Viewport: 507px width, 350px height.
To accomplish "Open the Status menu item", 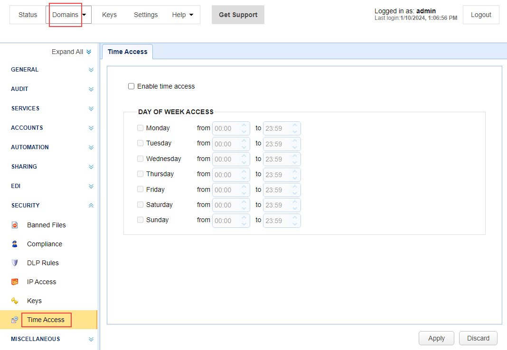I will (28, 15).
